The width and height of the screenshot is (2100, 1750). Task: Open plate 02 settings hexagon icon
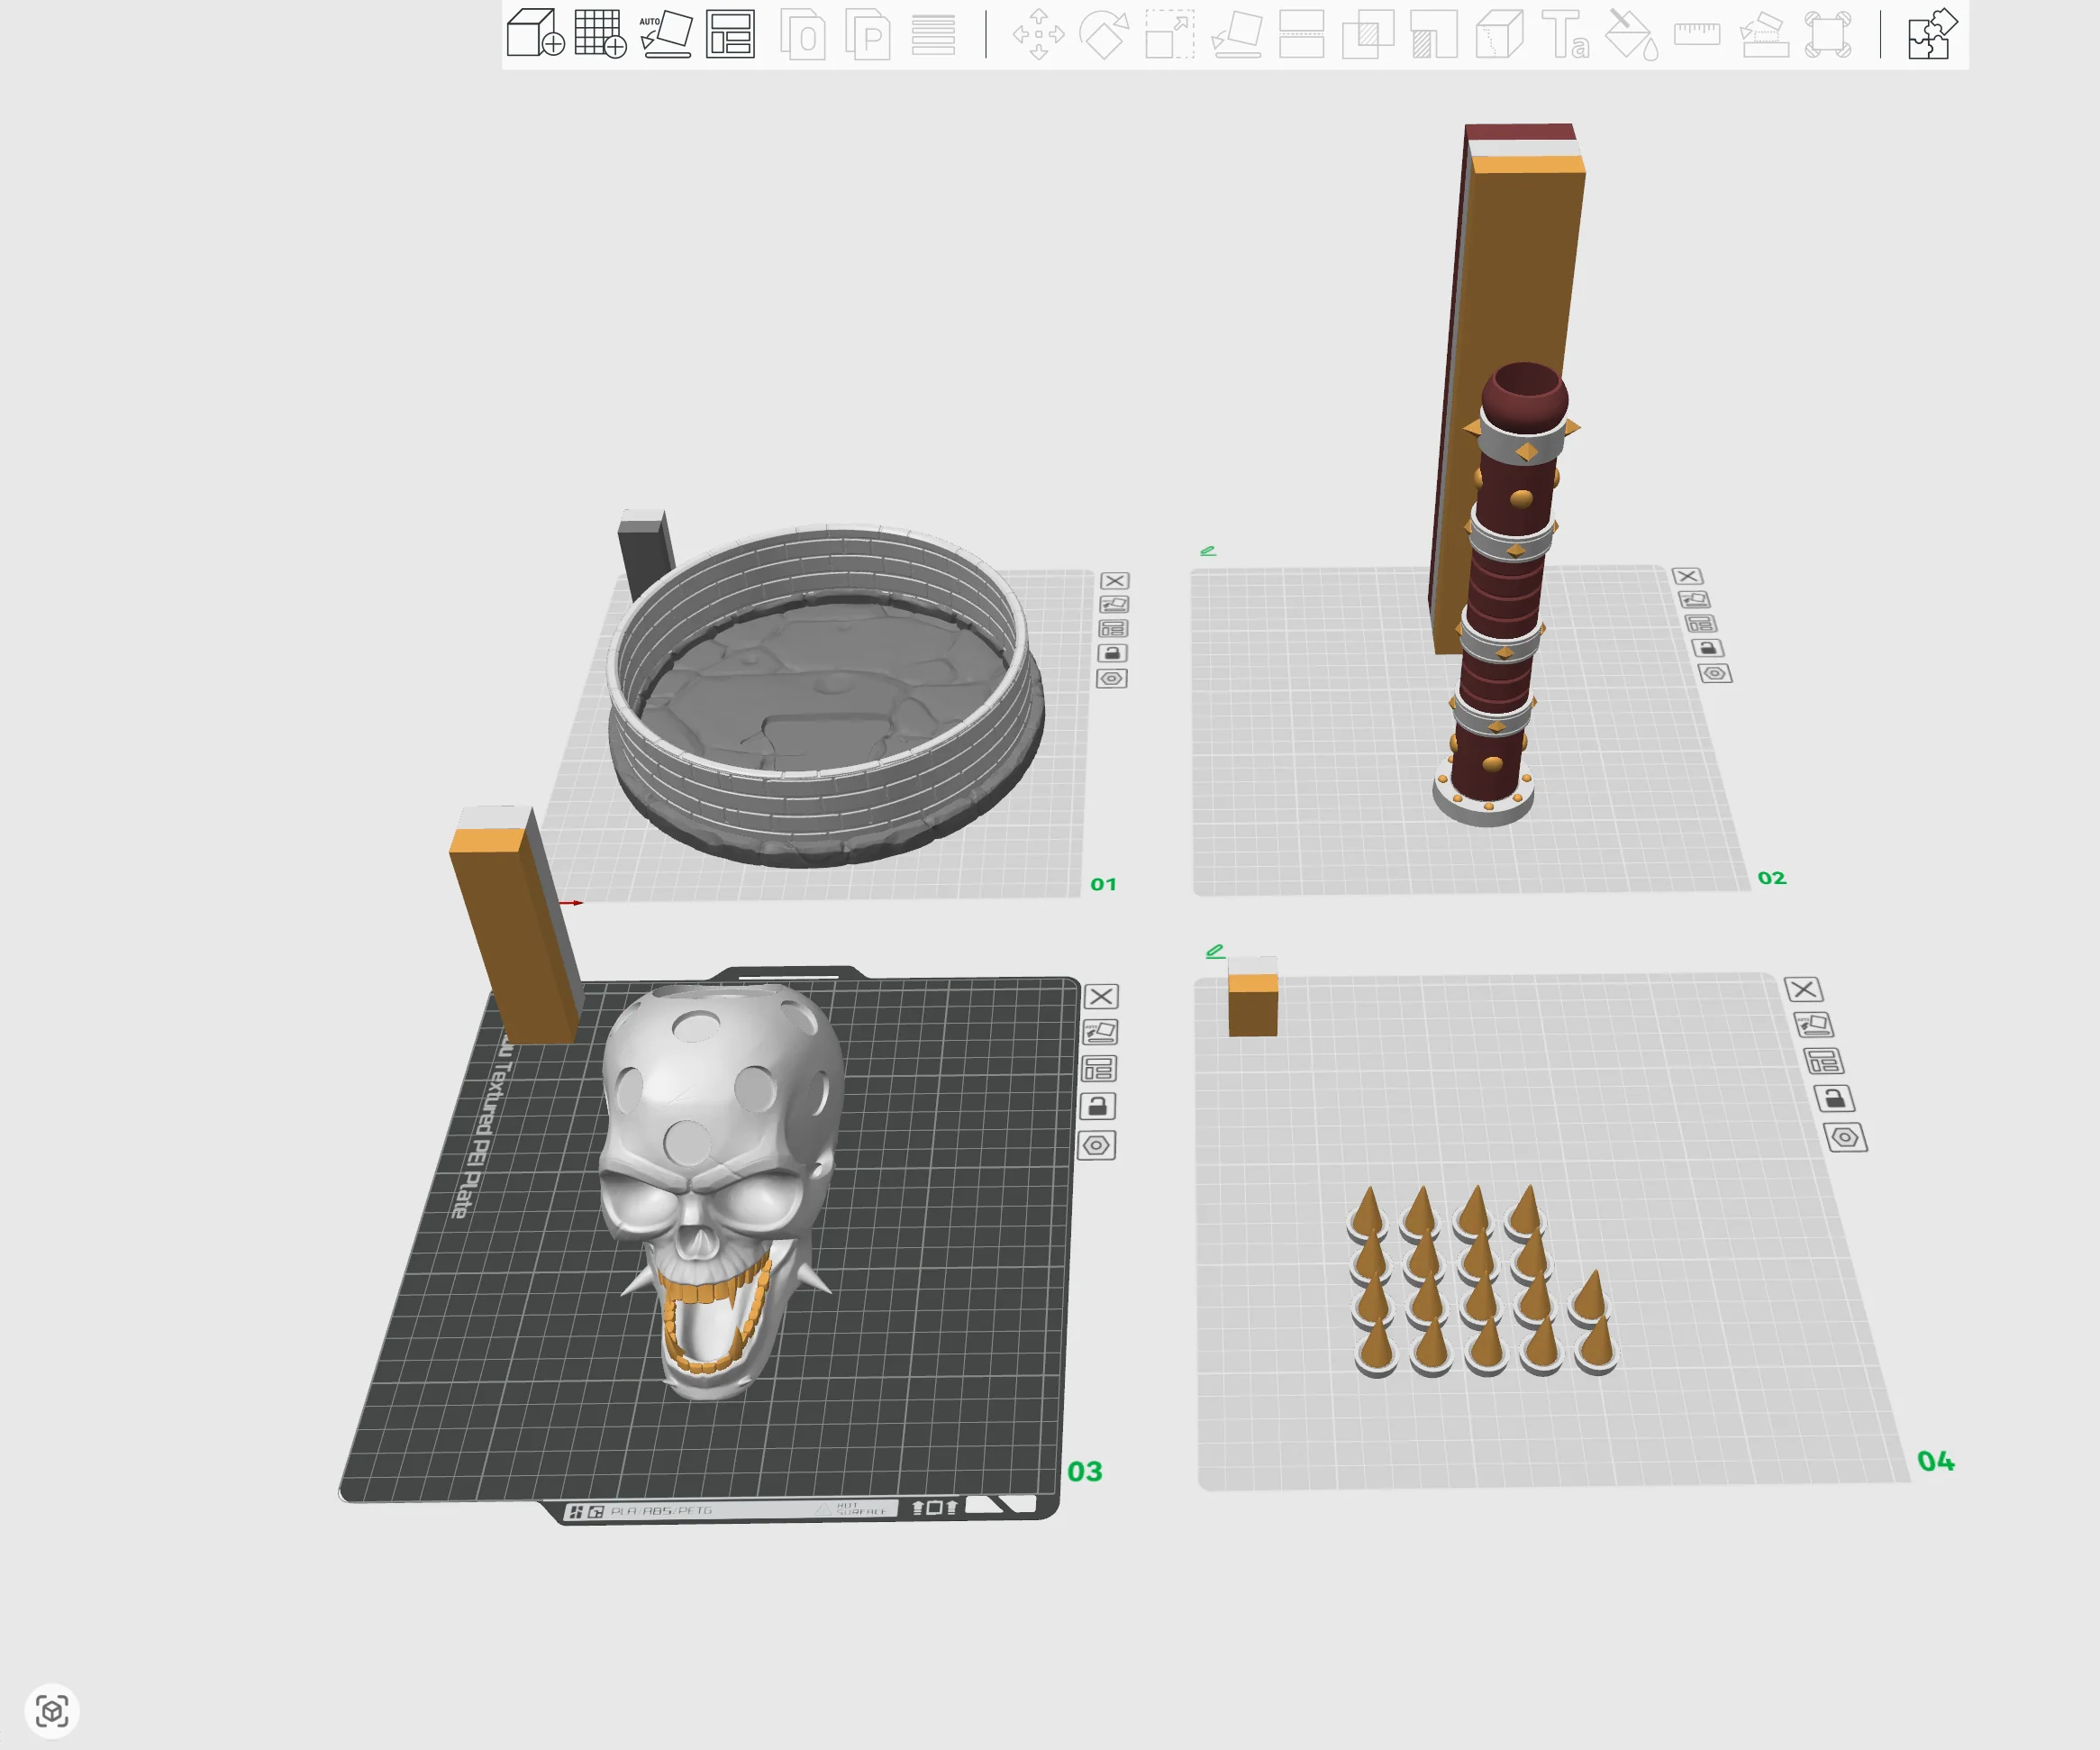[x=1715, y=673]
